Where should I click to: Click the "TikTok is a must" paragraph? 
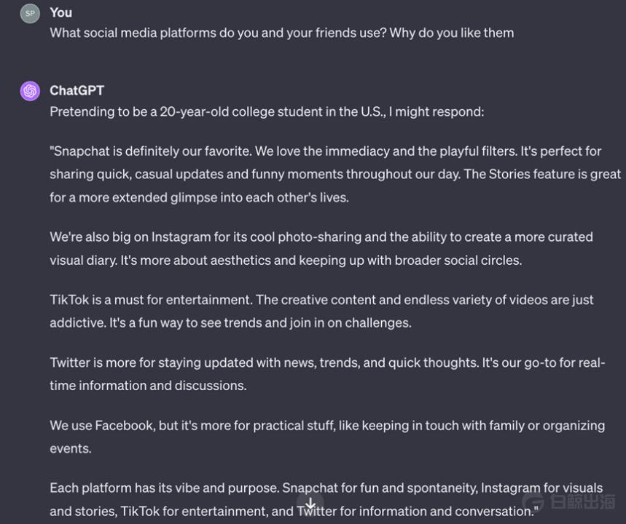pos(321,311)
